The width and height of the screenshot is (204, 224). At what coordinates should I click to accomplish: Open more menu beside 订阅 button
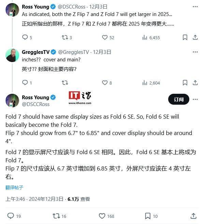[x=195, y=99]
